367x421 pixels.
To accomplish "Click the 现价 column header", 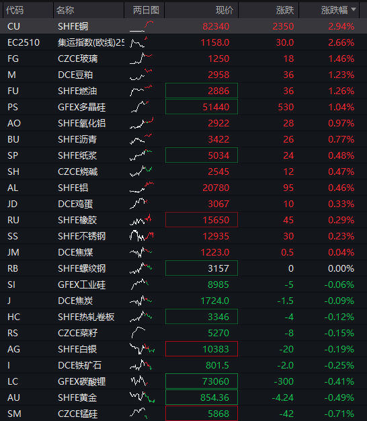I will coord(225,10).
